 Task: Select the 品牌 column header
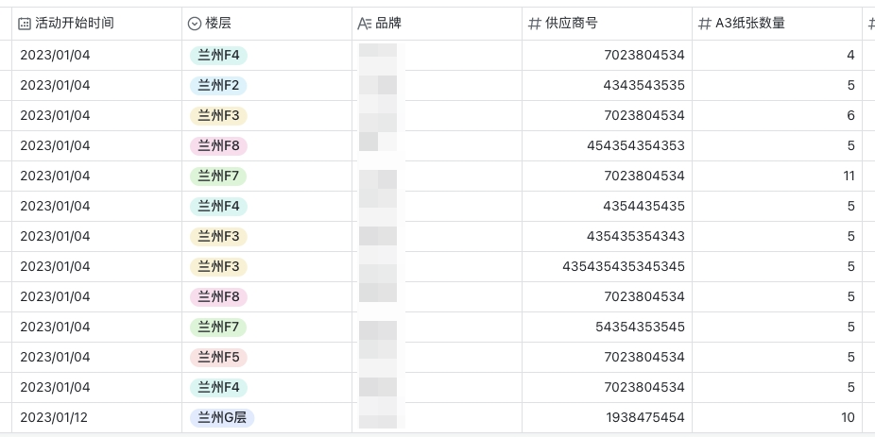coord(437,24)
